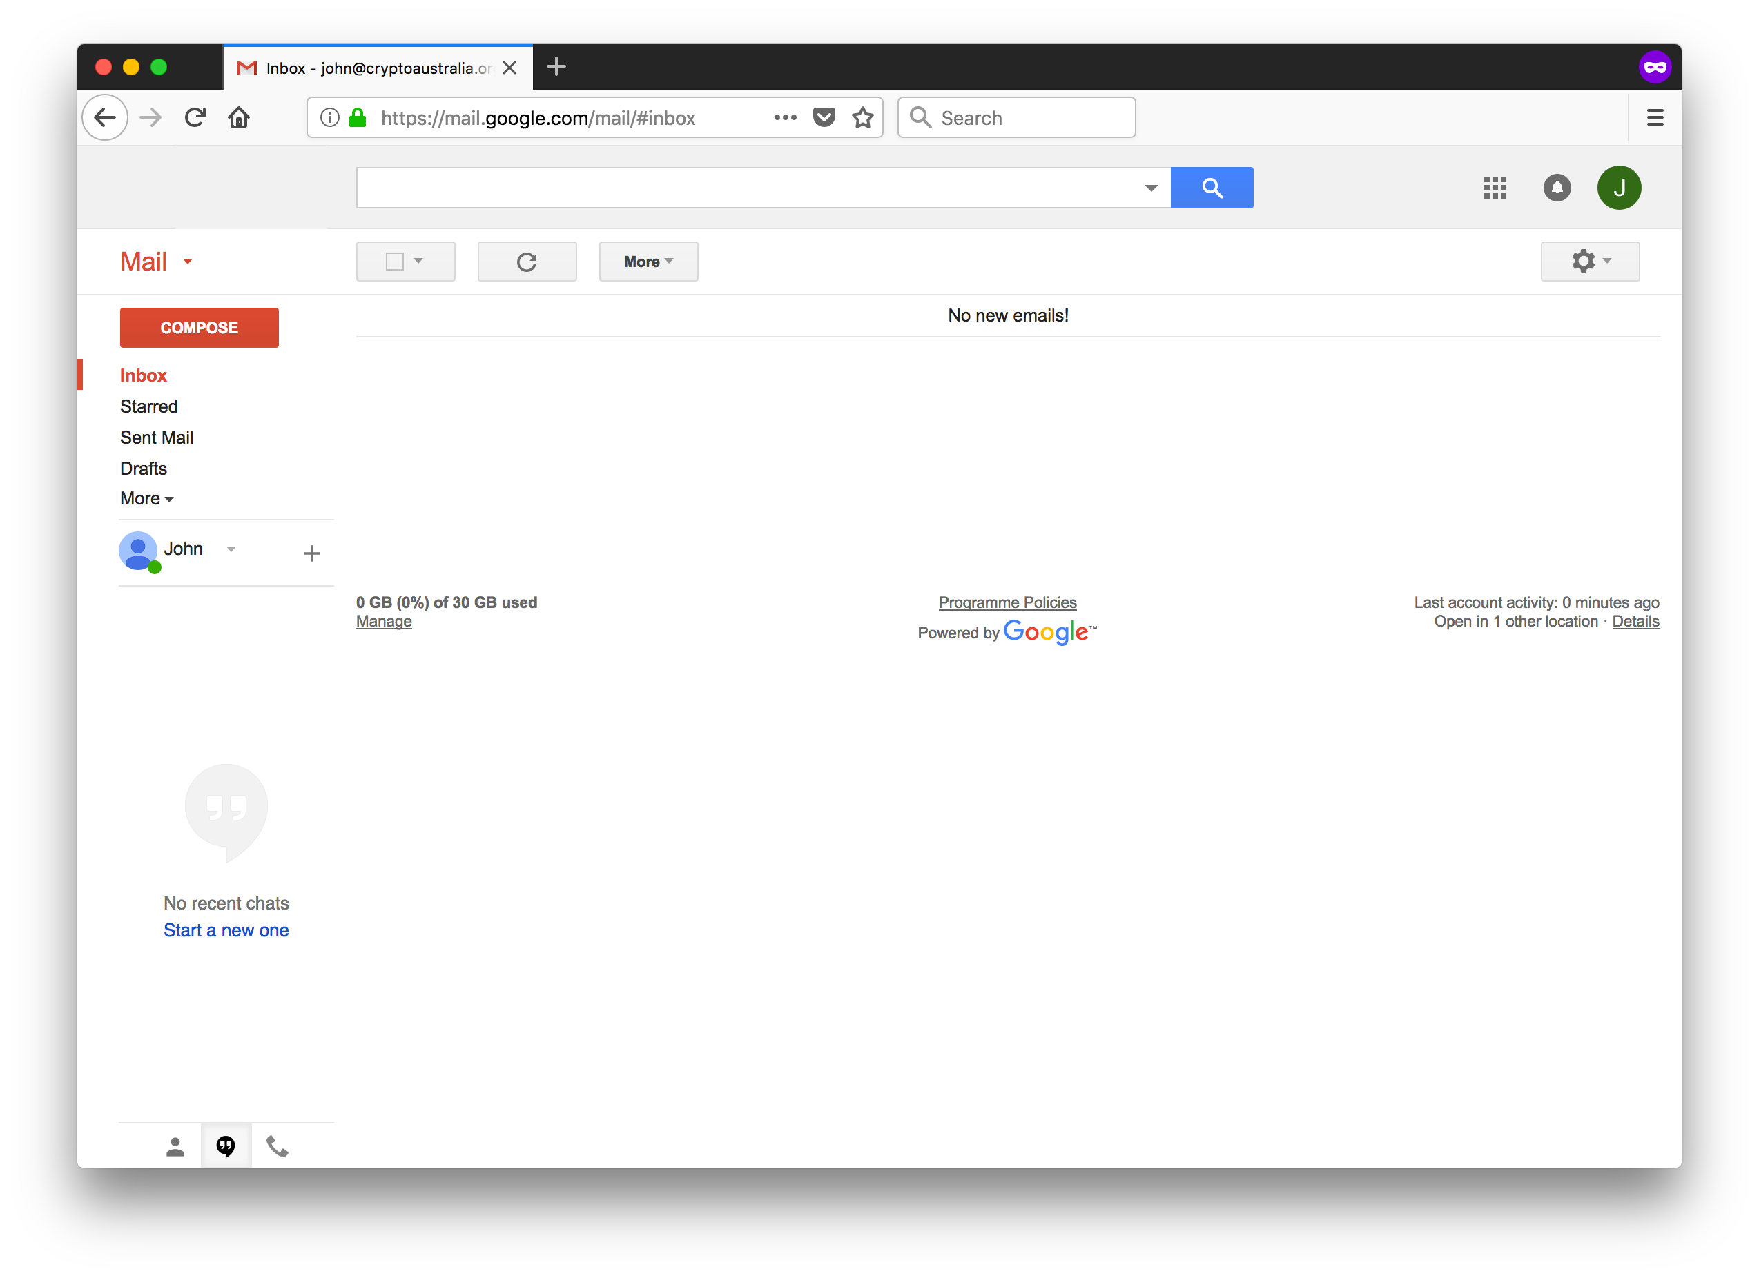The width and height of the screenshot is (1759, 1278).
Task: Click the blue magnifier search button
Action: click(1212, 188)
